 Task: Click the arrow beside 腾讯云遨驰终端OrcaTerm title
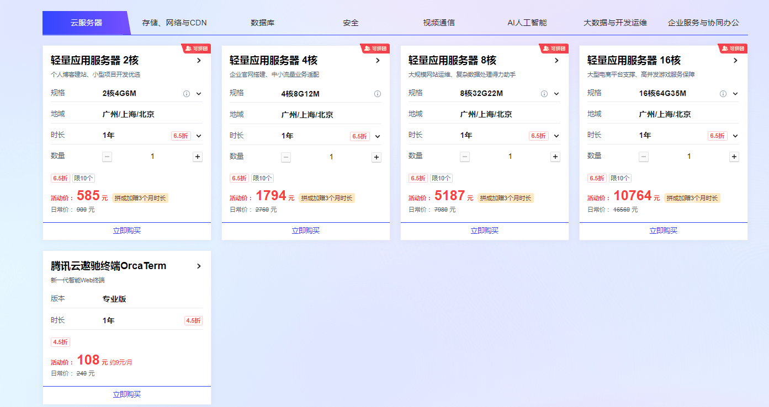pos(199,266)
